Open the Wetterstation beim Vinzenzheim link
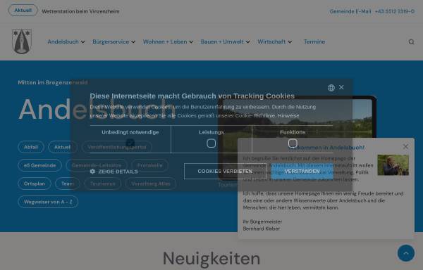This screenshot has height=270, width=423. (80, 11)
